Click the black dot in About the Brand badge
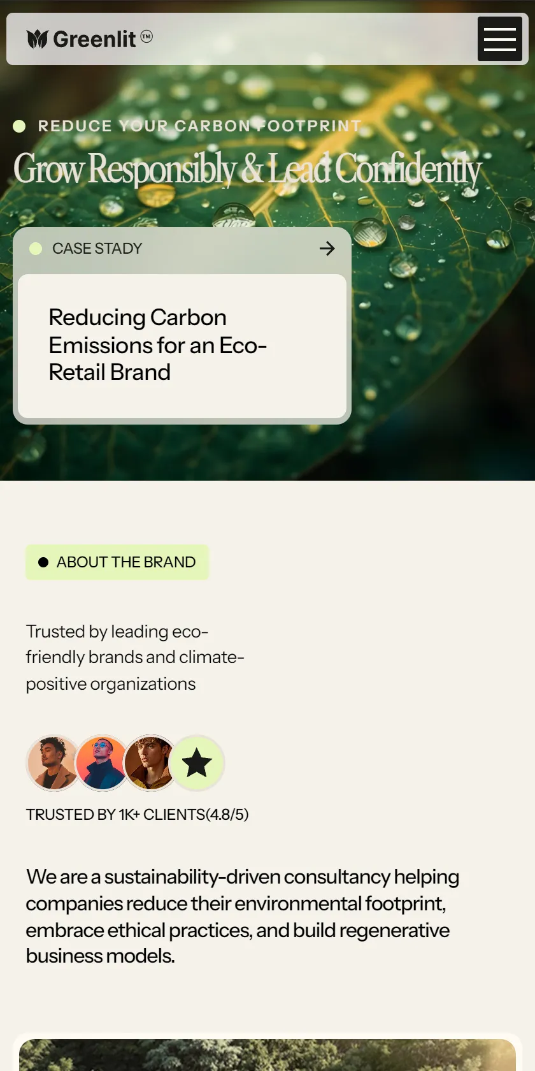Image resolution: width=535 pixels, height=1071 pixels. 43,562
